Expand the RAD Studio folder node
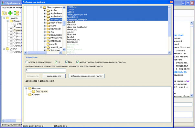 pos(45,41)
